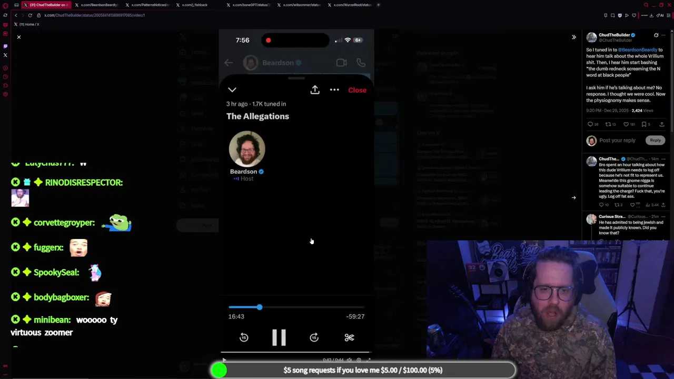Minimize the Space player with the down chevron
This screenshot has height=379, width=674.
coord(232,90)
